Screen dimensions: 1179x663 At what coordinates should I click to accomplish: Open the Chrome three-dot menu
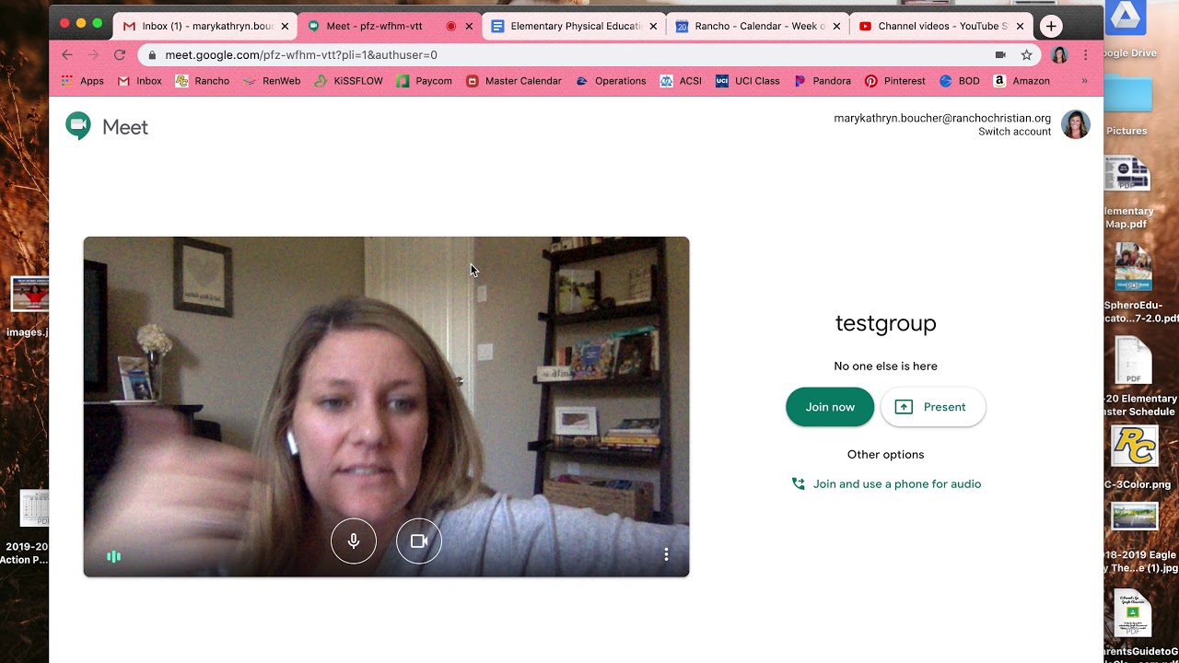click(1086, 55)
